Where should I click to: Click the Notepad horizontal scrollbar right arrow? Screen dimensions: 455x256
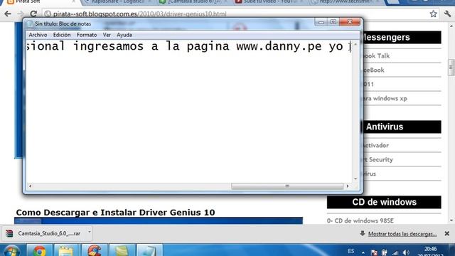(x=348, y=186)
